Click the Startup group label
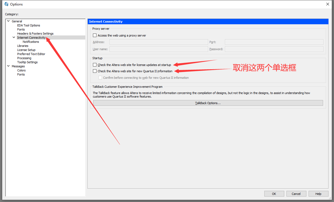This screenshot has width=334, height=202. coord(97,58)
